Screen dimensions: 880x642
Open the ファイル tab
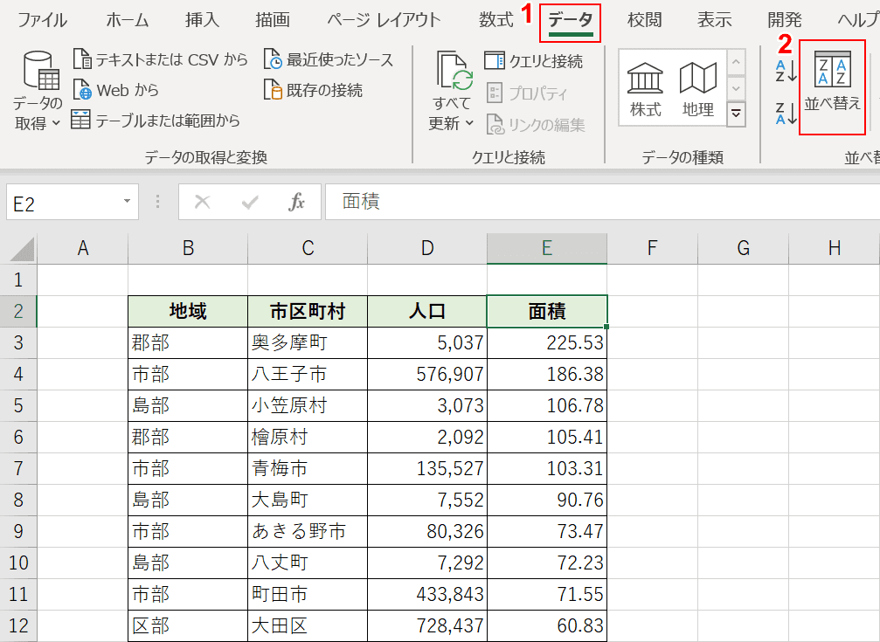pos(42,20)
